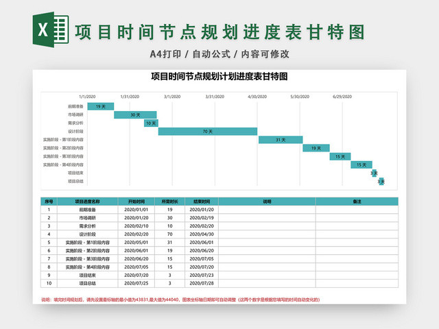Click the 开始时间 column header
Viewport: 439px width, 329px height.
click(137, 202)
